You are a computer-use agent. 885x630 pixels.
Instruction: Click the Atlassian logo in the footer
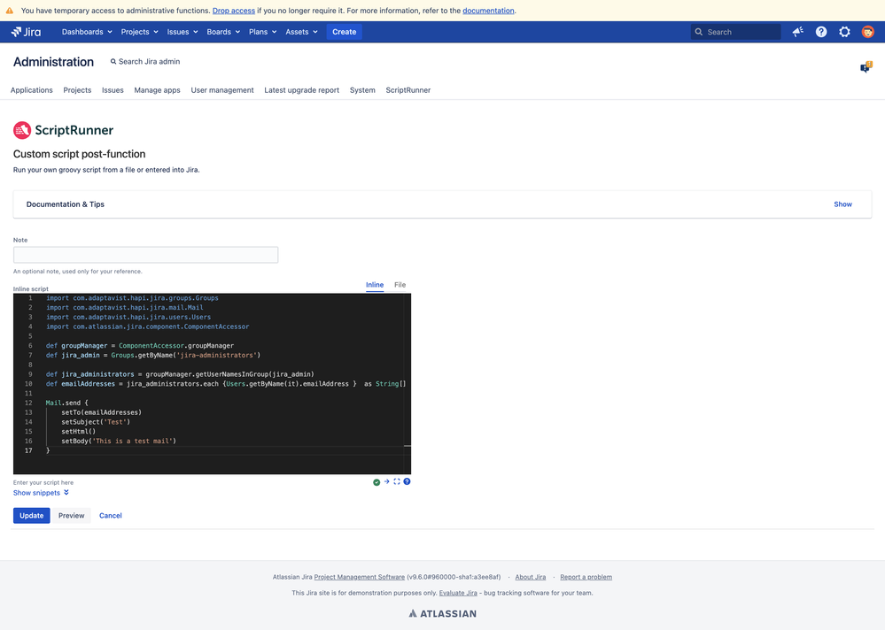443,614
